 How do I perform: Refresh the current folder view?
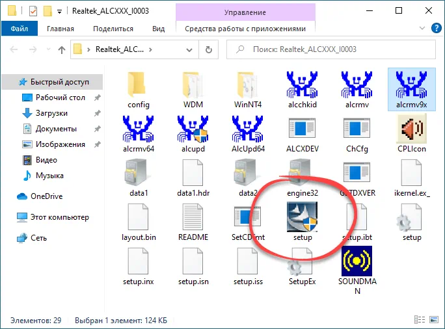click(x=209, y=49)
